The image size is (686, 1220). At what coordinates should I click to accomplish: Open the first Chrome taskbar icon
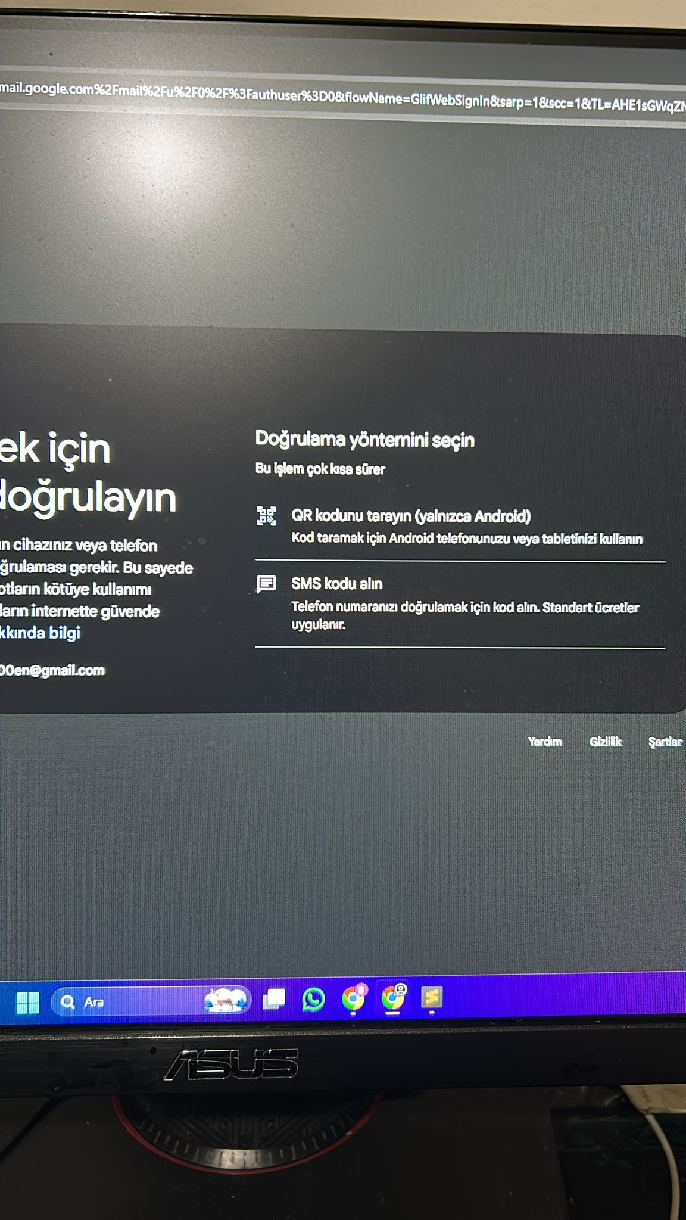click(x=354, y=998)
